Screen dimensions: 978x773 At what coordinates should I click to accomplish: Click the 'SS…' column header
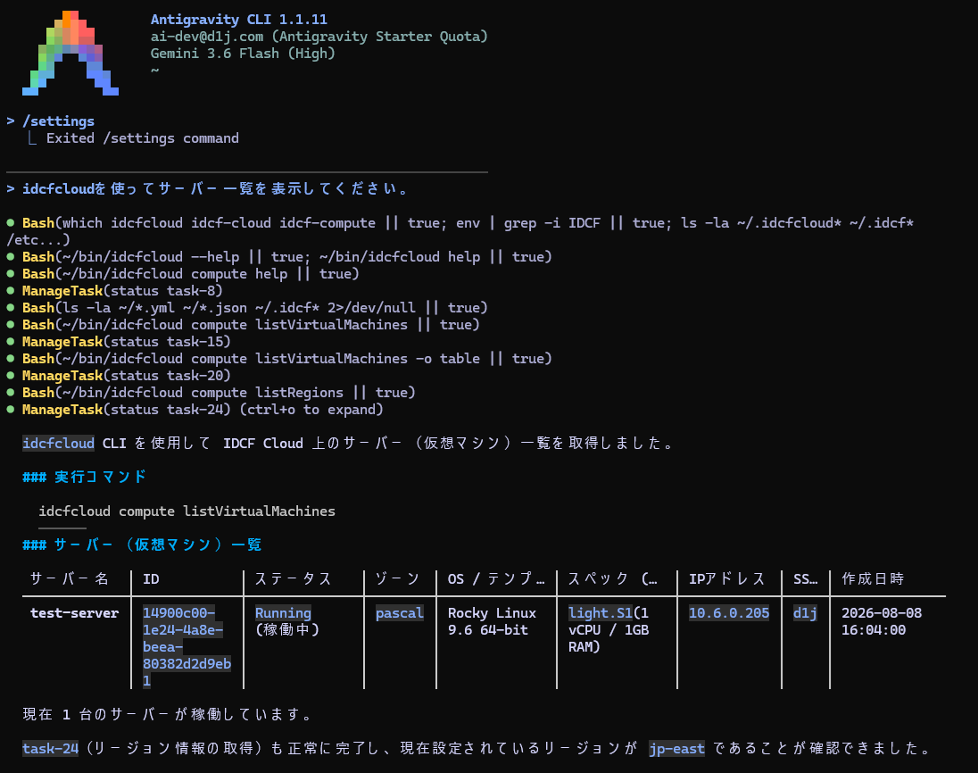point(805,579)
